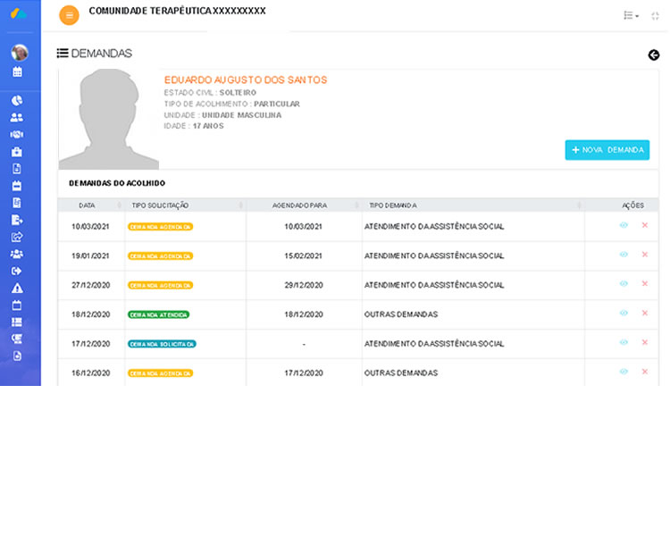
Task: Delete the 10/03/2021 demand row
Action: (644, 225)
